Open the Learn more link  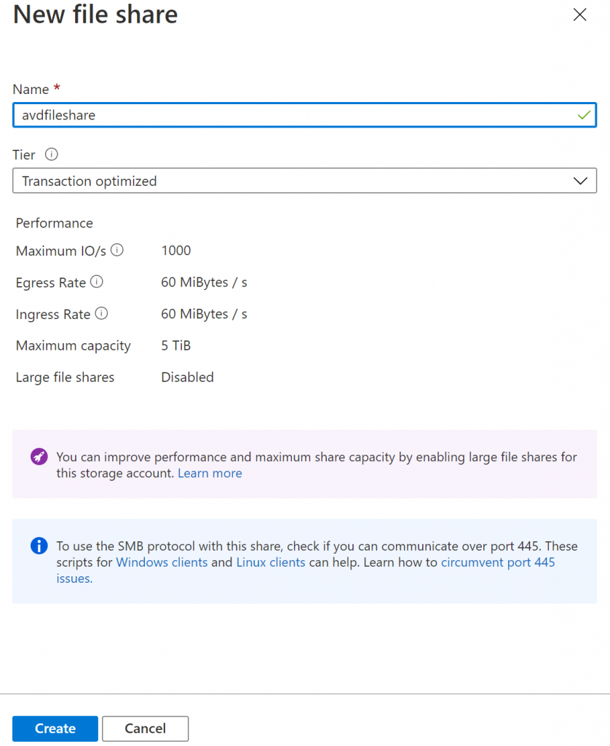(x=210, y=473)
